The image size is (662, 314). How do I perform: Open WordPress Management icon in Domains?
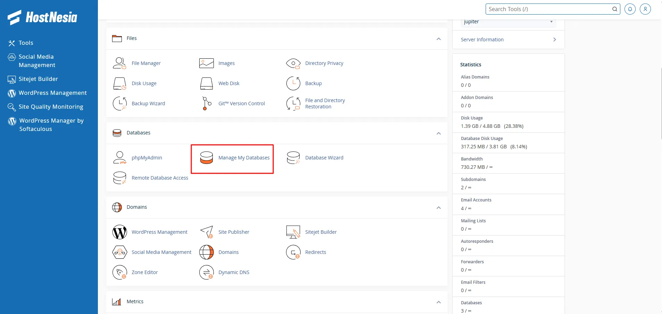click(119, 232)
